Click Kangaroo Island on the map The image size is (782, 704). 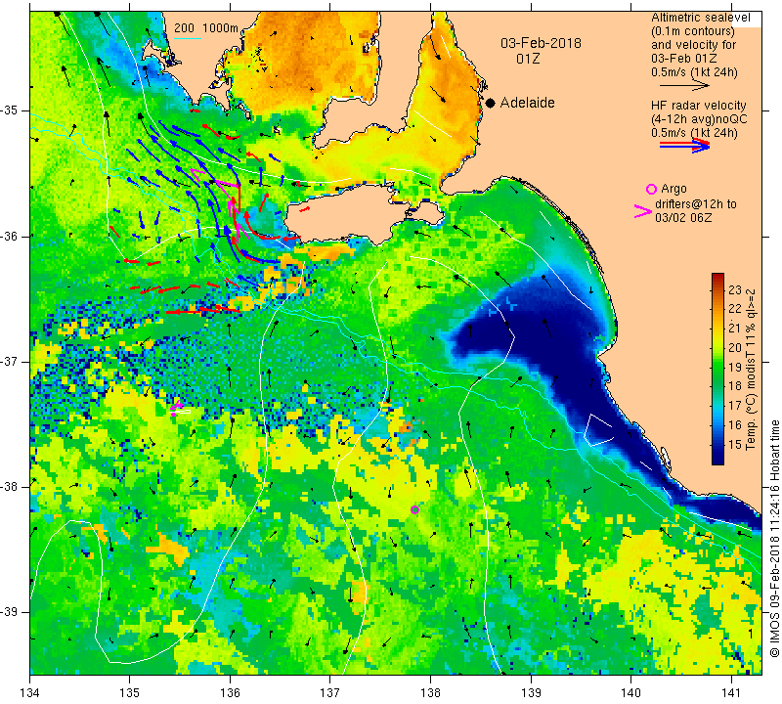point(349,214)
